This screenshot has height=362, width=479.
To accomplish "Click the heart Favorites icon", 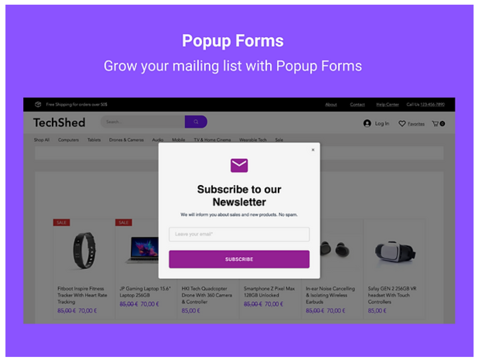I will tap(402, 124).
